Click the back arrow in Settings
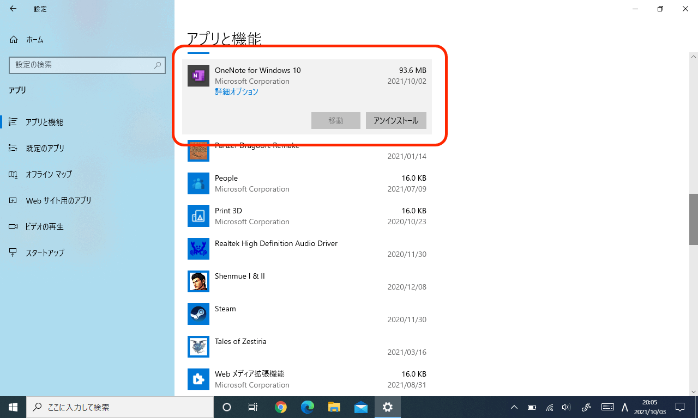This screenshot has width=698, height=418. pyautogui.click(x=13, y=9)
